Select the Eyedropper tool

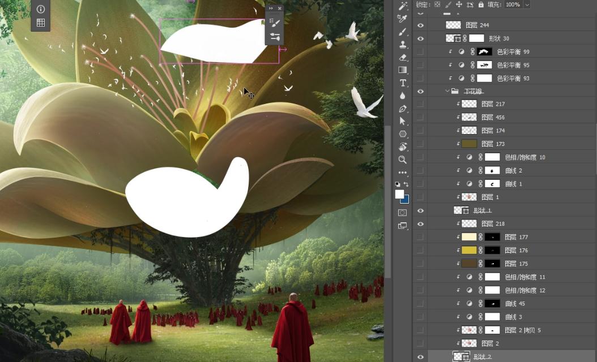pos(403,19)
